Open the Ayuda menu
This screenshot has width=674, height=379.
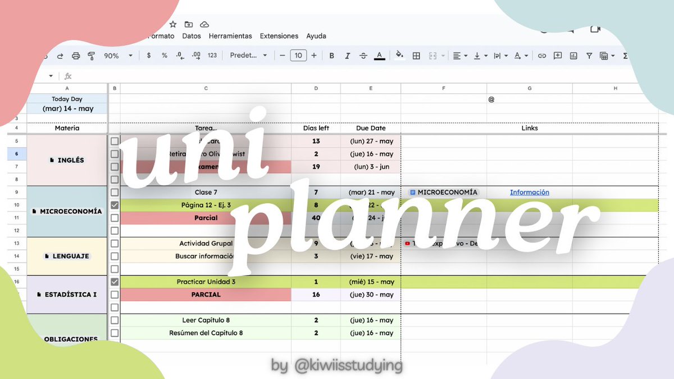316,36
